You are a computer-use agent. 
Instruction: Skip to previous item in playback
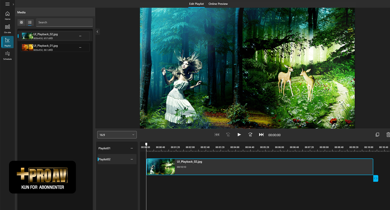217,135
